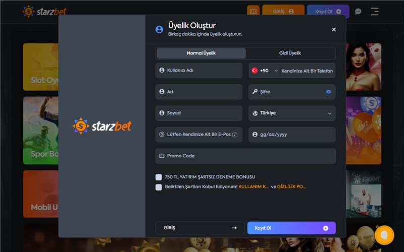Viewport: 404px width, 252px height.
Task: Click the arrow icon on GİRİŞ button
Action: point(234,228)
